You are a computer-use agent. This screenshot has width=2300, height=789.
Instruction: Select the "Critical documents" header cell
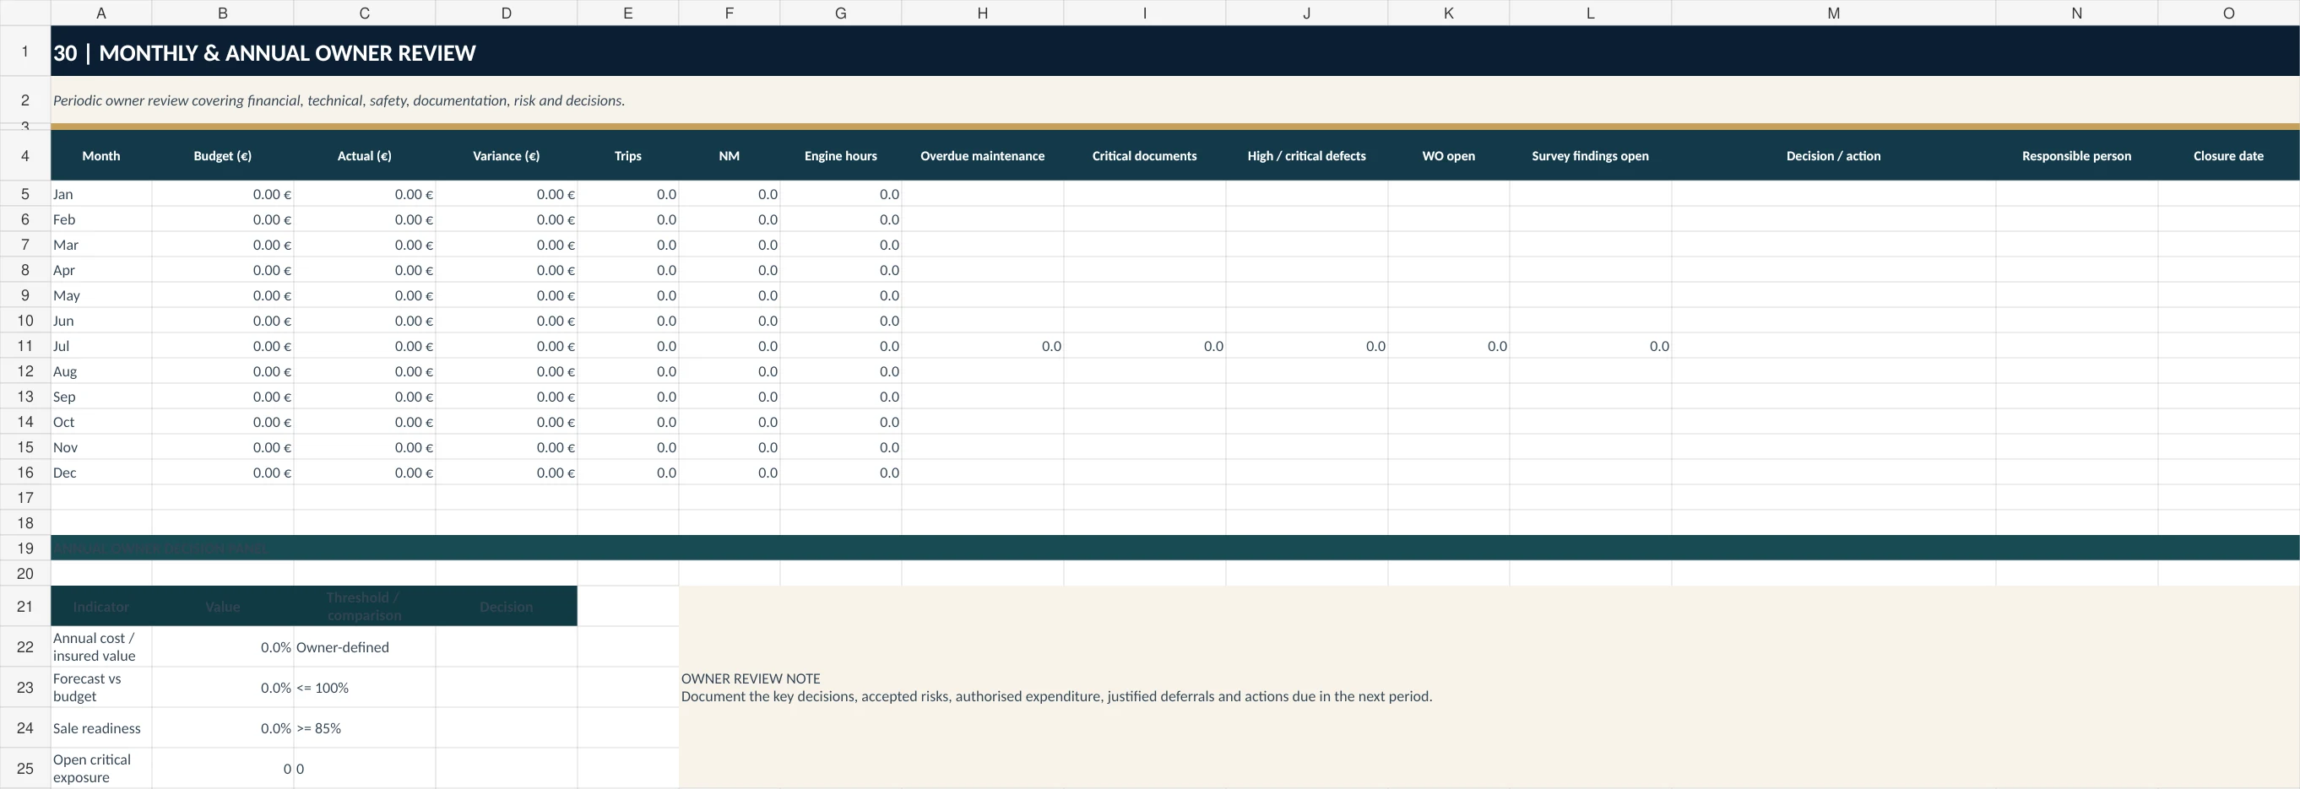(1145, 155)
